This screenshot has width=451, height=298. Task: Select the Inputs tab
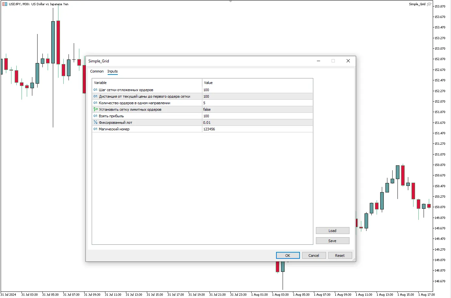113,71
